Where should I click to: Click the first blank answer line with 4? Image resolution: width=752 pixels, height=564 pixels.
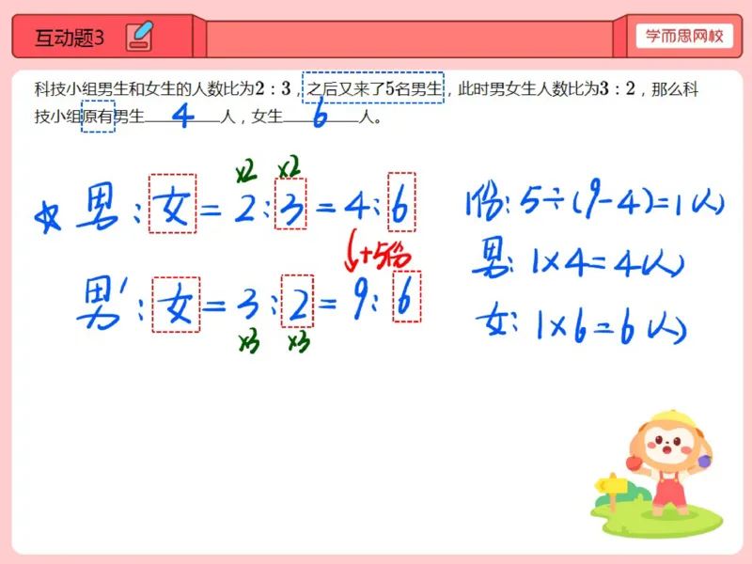pyautogui.click(x=182, y=117)
